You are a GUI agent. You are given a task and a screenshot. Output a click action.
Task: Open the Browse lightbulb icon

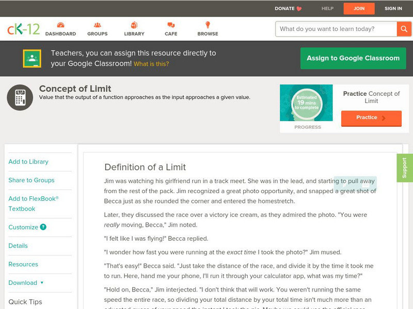(x=208, y=25)
